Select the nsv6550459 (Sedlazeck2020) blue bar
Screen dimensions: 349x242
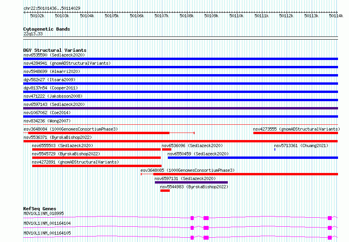pyautogui.click(x=253, y=158)
